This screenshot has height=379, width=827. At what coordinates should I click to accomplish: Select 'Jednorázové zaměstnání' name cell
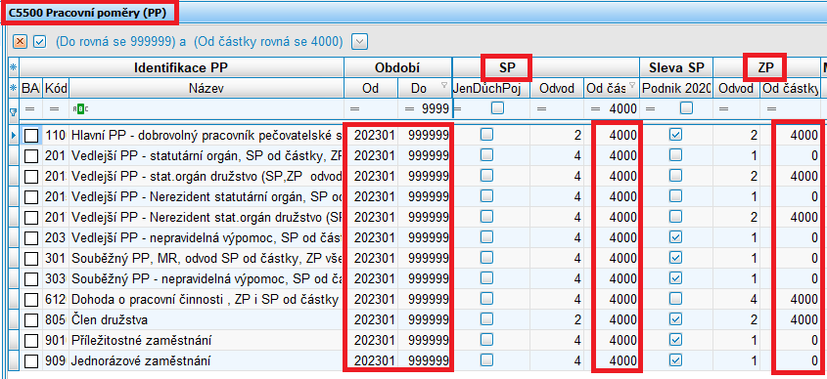pyautogui.click(x=207, y=361)
